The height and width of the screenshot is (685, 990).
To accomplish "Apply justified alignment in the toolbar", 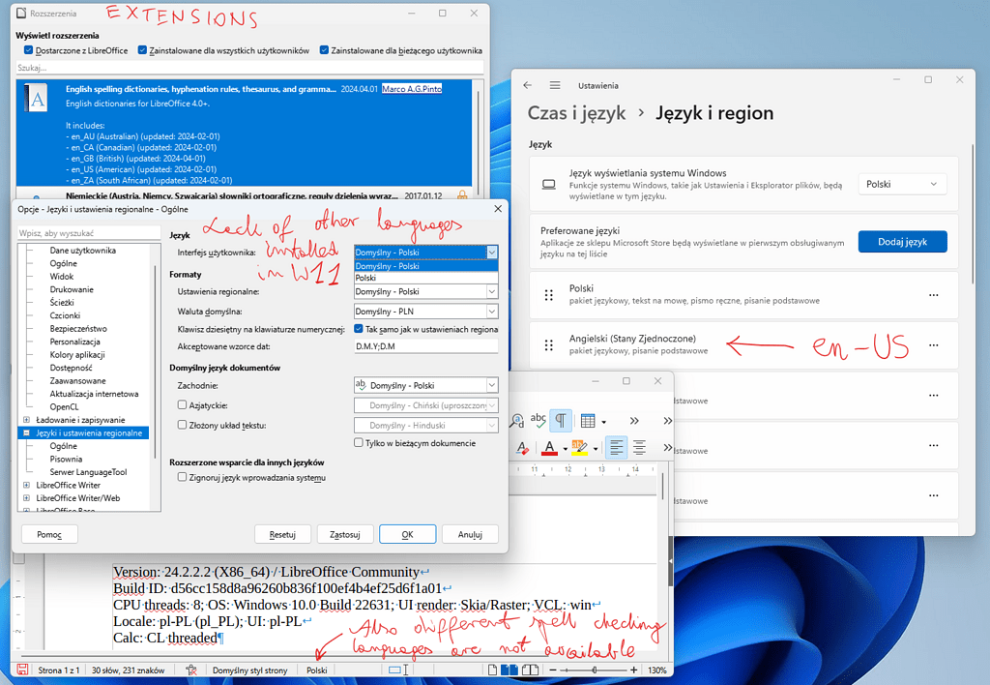I will [x=639, y=446].
